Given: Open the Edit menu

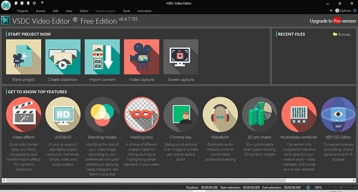Looking at the screenshot, I should 55,11.
